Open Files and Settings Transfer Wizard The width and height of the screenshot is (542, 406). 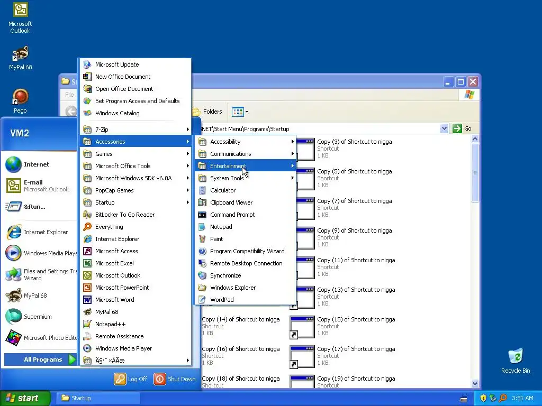(40, 274)
